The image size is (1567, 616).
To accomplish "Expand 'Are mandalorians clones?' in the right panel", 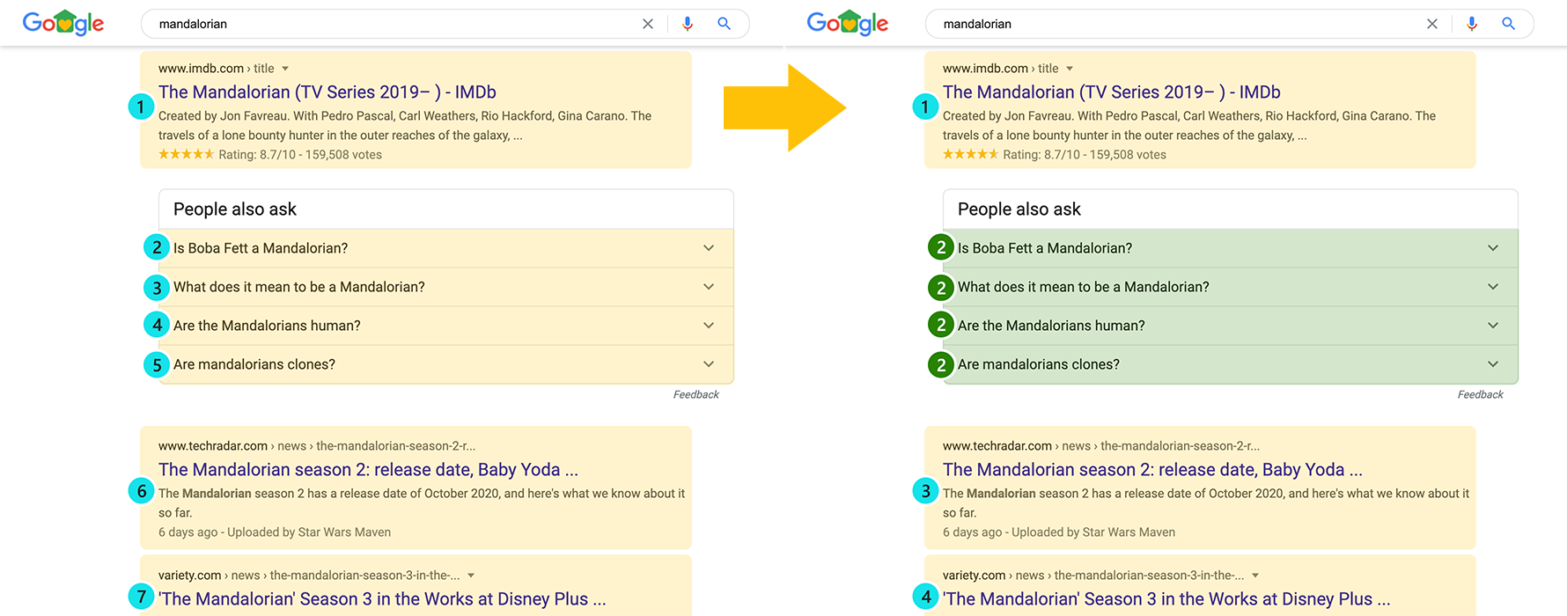I will [1230, 364].
